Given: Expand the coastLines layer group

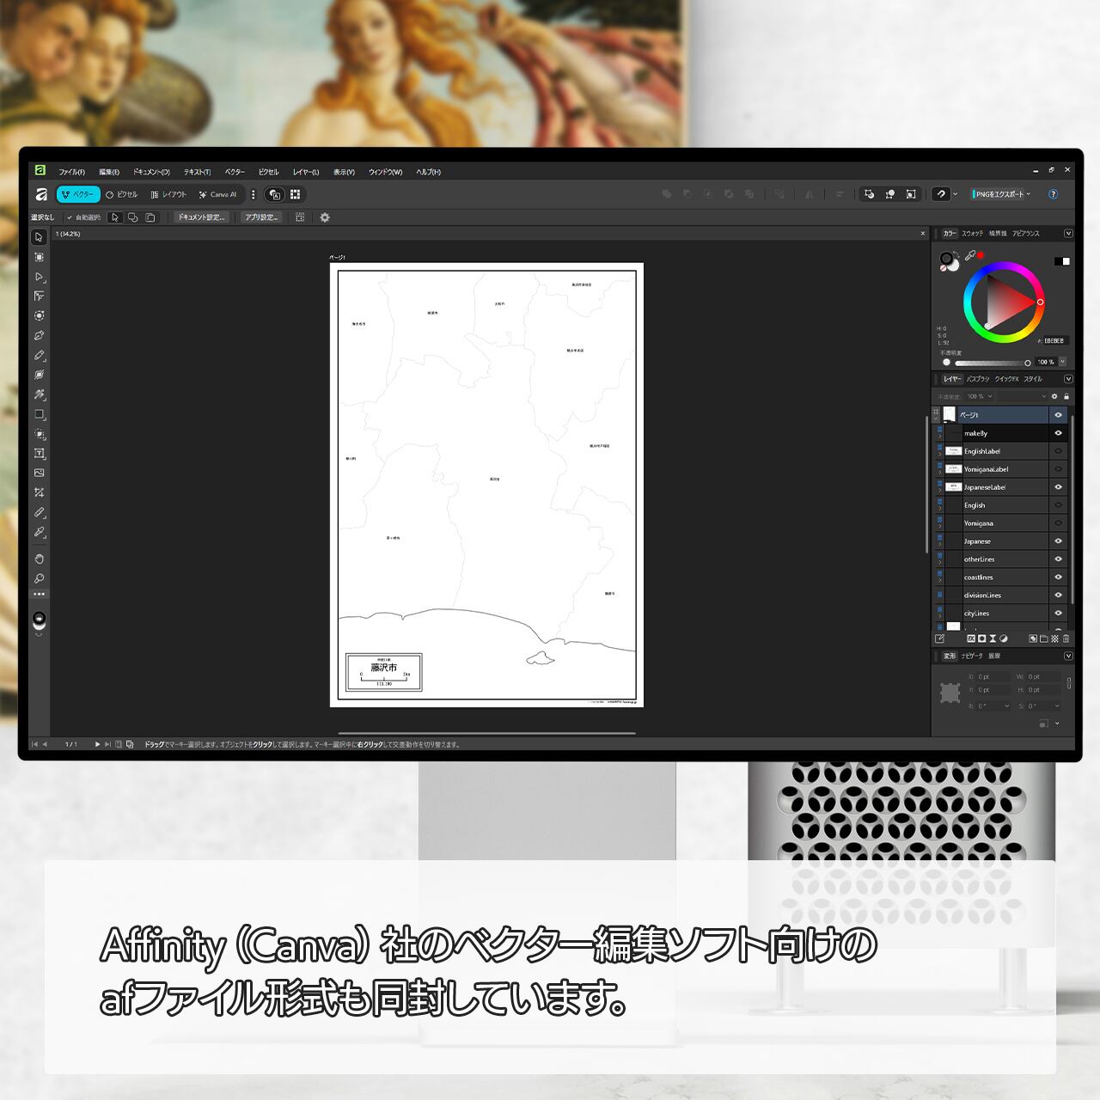Looking at the screenshot, I should tap(940, 580).
